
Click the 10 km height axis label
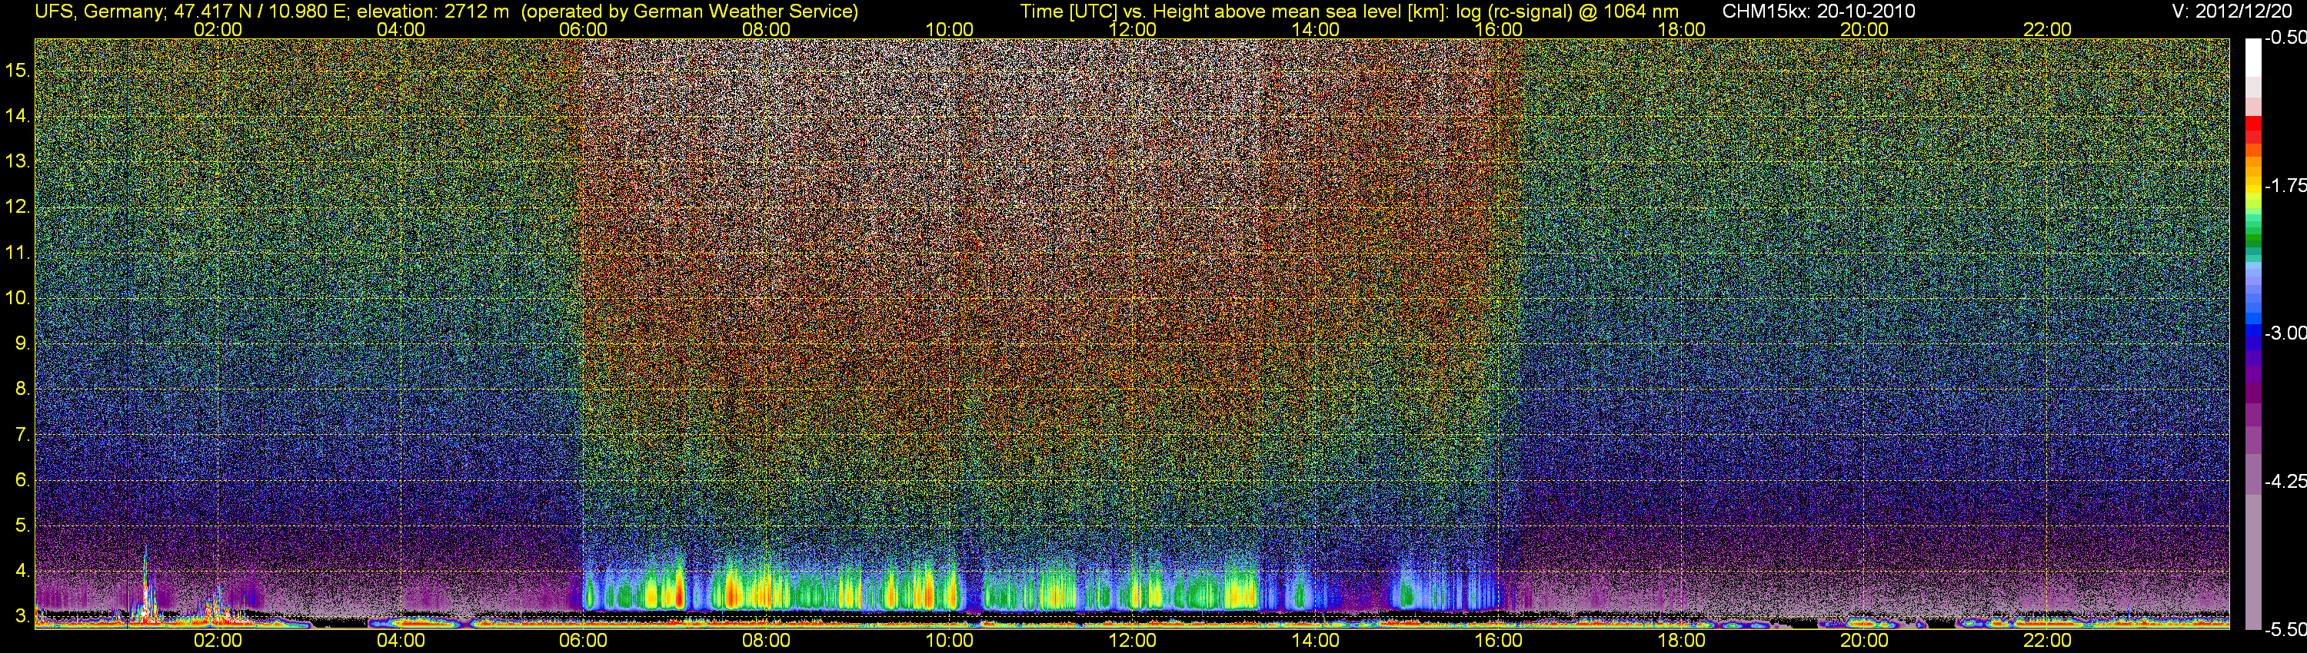coord(18,298)
